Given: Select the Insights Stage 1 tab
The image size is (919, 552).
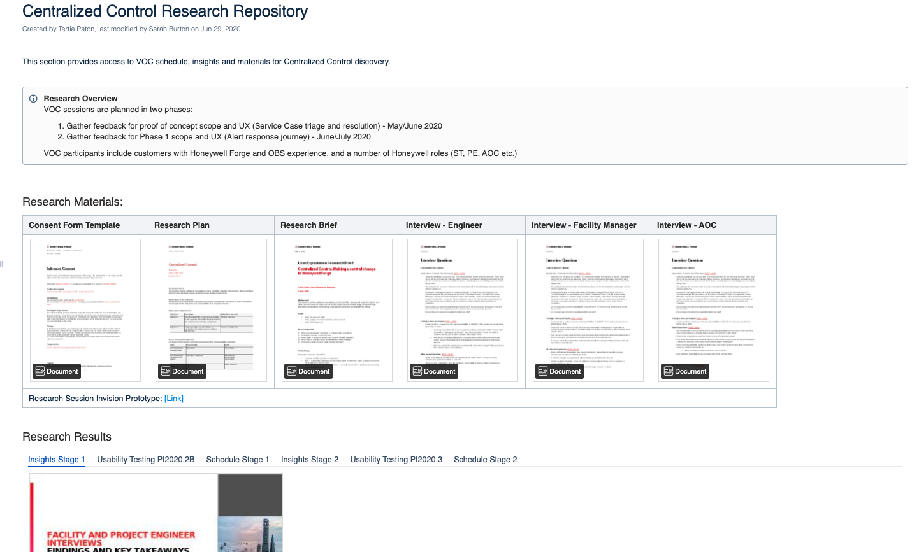Looking at the screenshot, I should [x=56, y=459].
